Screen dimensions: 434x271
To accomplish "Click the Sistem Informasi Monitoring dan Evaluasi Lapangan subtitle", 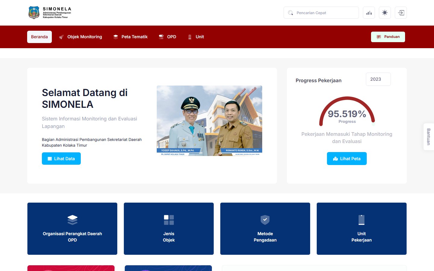I will coord(90,123).
